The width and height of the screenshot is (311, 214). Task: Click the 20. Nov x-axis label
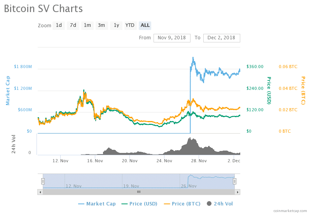pyautogui.click(x=130, y=161)
